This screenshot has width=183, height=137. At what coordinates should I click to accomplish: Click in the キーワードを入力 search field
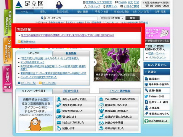[71, 18]
